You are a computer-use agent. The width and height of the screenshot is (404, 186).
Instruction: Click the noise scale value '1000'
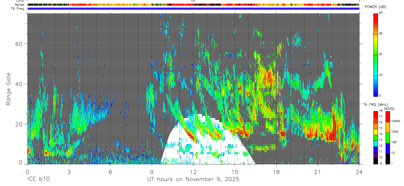point(395,132)
